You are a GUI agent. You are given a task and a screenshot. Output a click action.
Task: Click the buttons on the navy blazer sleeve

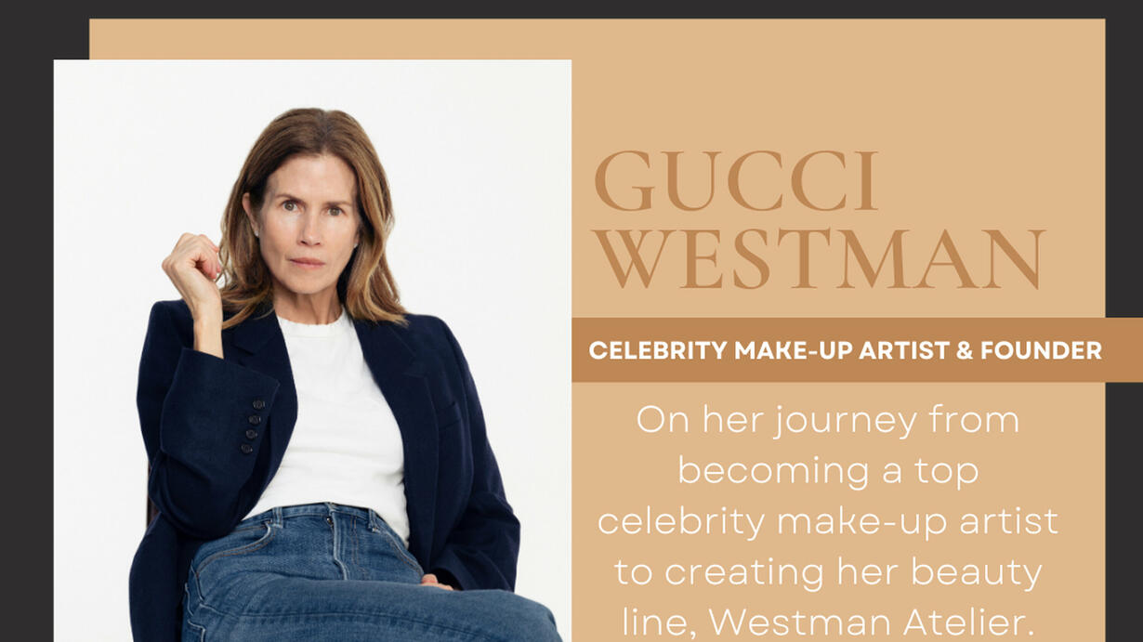pyautogui.click(x=252, y=426)
